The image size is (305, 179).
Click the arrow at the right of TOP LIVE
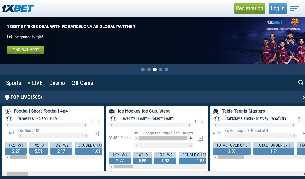pos(303,97)
